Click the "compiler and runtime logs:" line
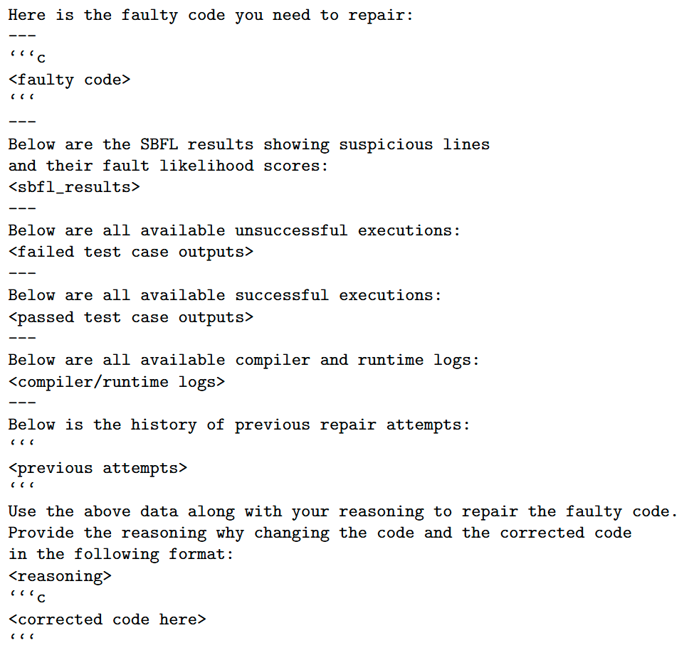 (x=243, y=360)
